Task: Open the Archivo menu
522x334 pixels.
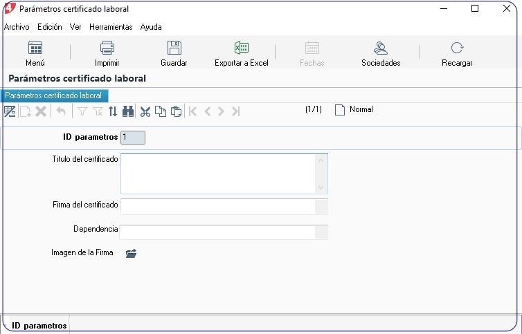Action: coord(17,27)
